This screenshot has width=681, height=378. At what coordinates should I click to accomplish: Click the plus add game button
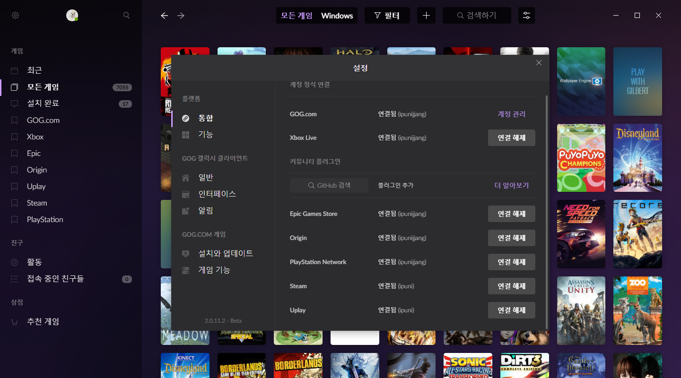[426, 16]
